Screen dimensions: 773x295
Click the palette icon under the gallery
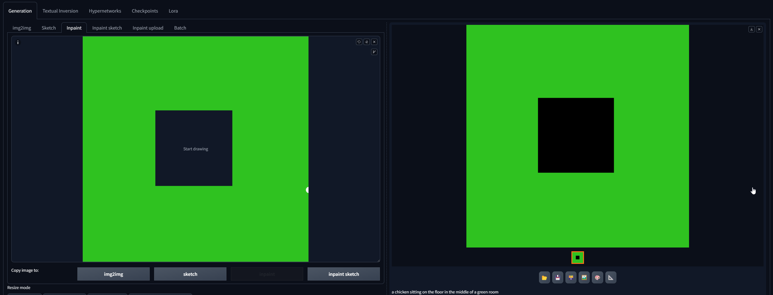point(598,277)
